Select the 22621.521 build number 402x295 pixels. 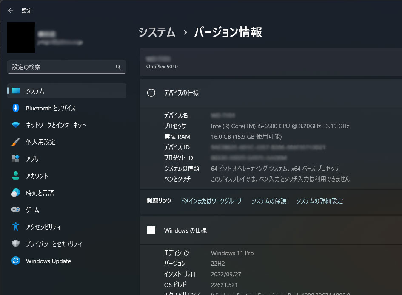pyautogui.click(x=224, y=285)
